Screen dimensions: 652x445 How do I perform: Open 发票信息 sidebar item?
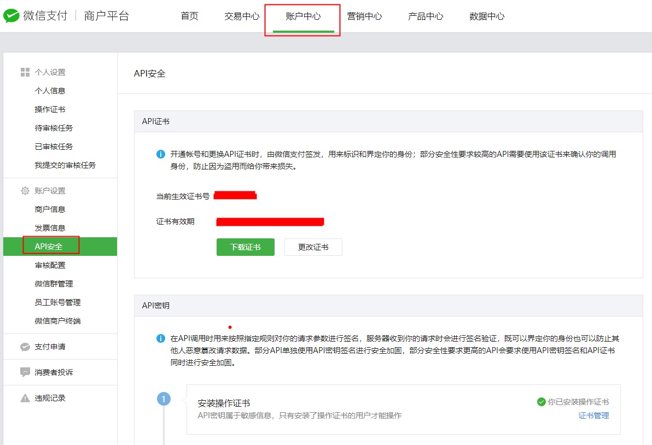pos(50,228)
